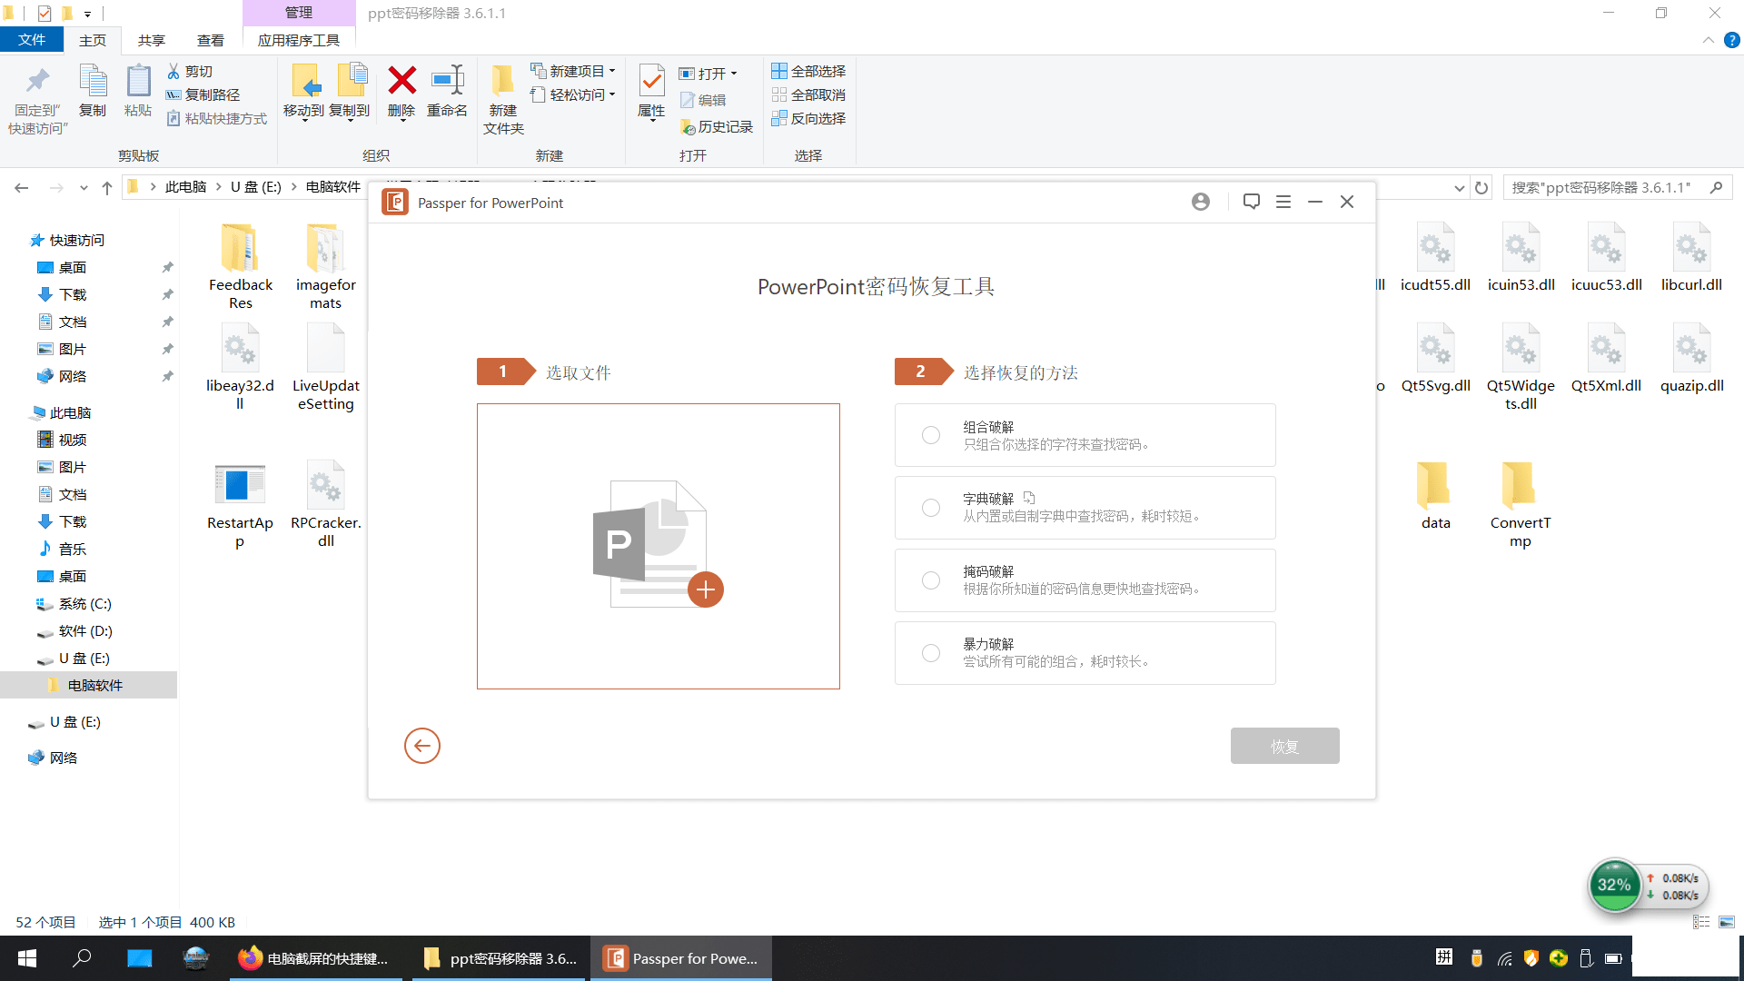Click the file selection drop area
1744x981 pixels.
(659, 546)
